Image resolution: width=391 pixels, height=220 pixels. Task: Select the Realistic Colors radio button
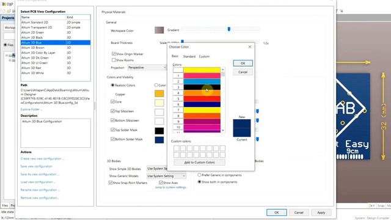(x=112, y=85)
